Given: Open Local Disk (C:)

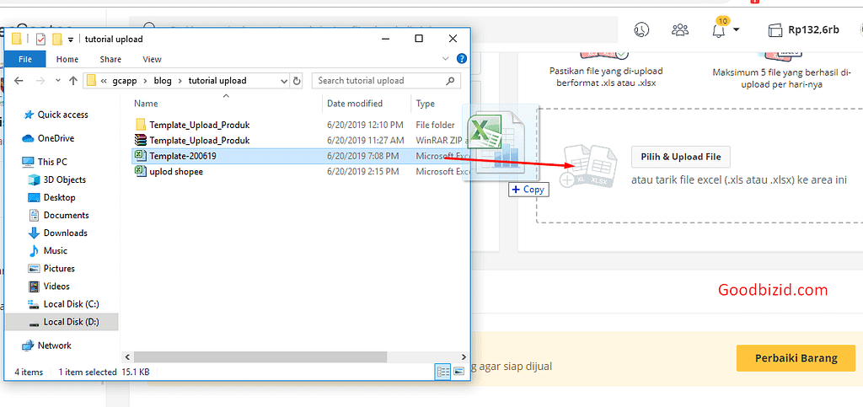Looking at the screenshot, I should 71,304.
